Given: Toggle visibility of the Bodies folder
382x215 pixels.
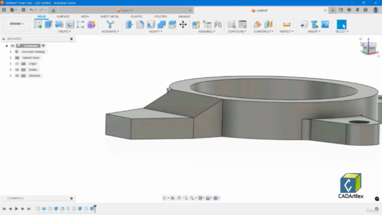Looking at the screenshot, I should pos(17,70).
